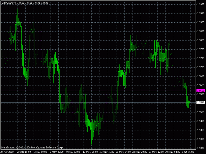The image size is (206, 154).
Task: Click the 1.9665 price axis label
Action: [x=201, y=76]
